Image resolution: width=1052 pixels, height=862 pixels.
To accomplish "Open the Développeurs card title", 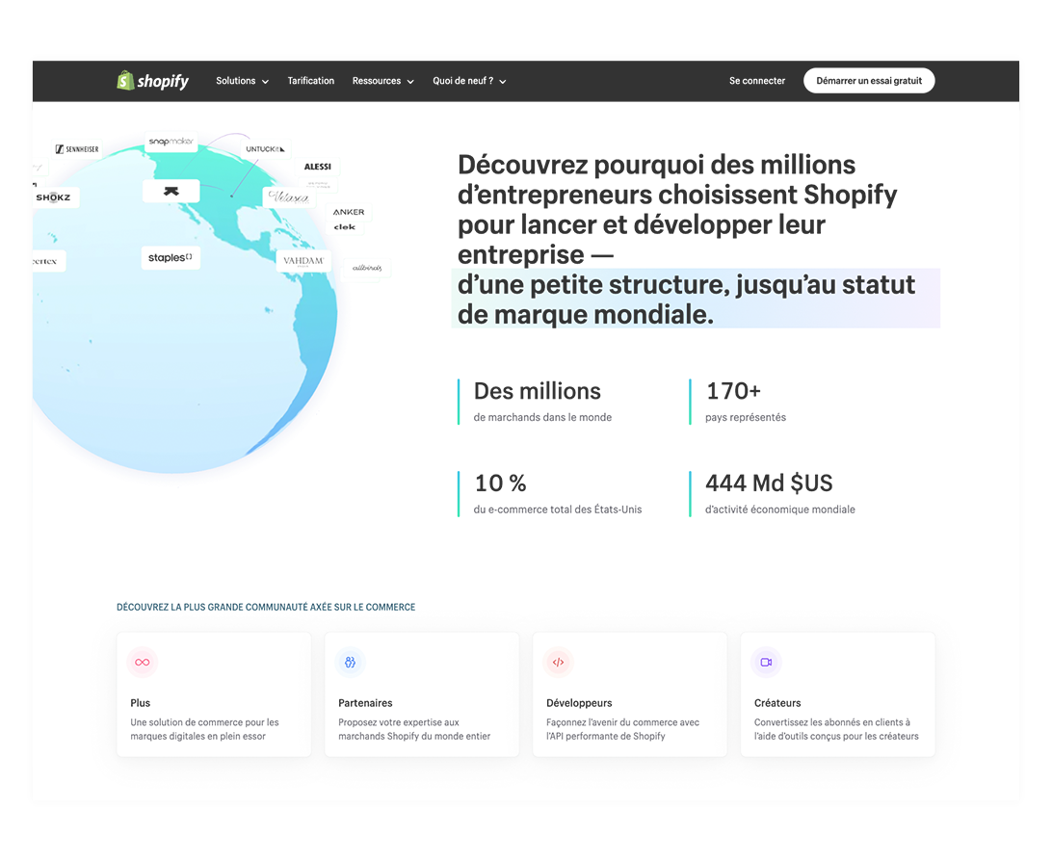I will 579,703.
